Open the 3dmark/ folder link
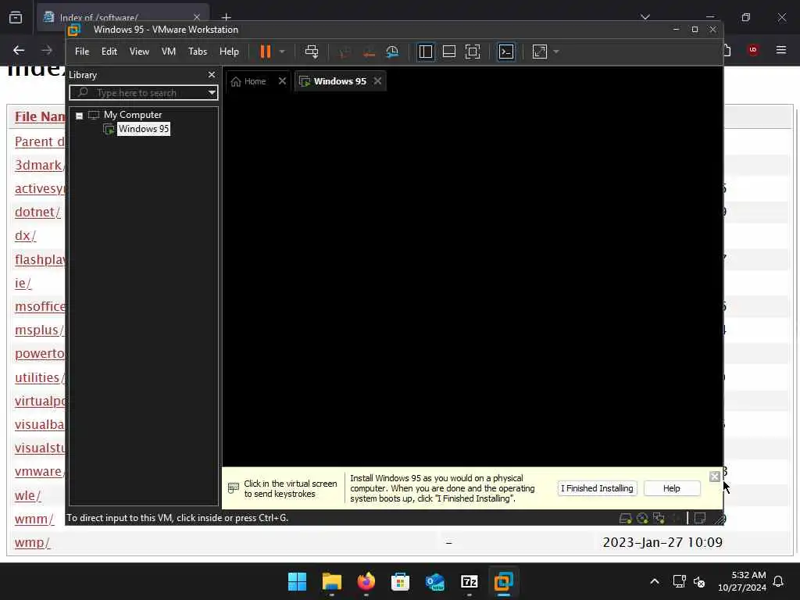 [39, 166]
